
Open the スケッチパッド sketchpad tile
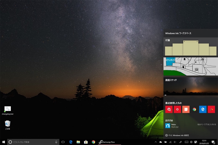point(190,66)
